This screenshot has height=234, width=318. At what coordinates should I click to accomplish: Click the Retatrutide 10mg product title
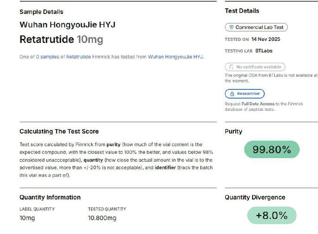(61, 40)
